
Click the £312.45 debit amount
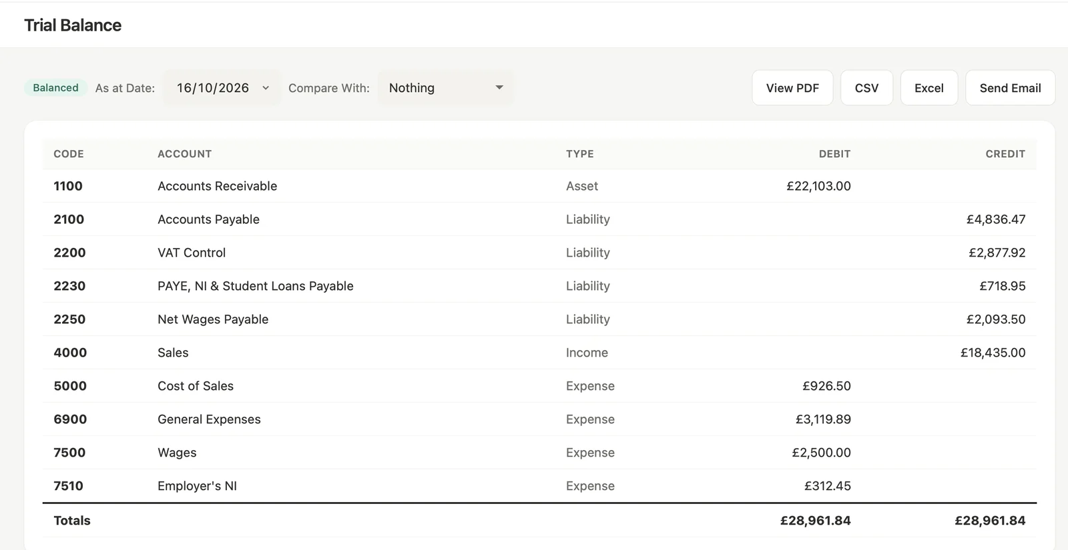(x=828, y=486)
